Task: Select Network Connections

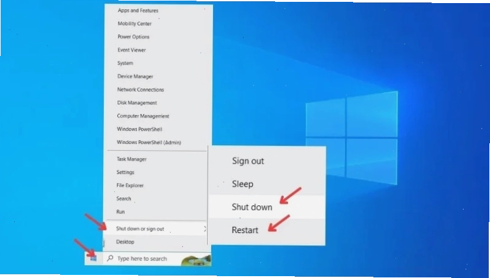Action: coord(141,90)
